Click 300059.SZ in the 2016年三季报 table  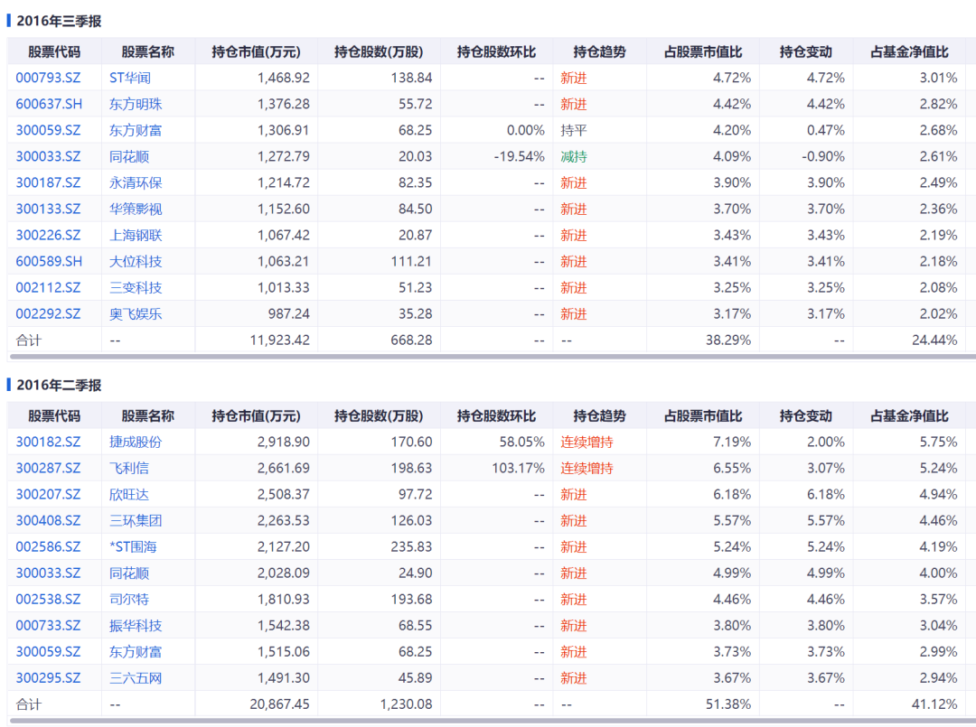coord(48,130)
